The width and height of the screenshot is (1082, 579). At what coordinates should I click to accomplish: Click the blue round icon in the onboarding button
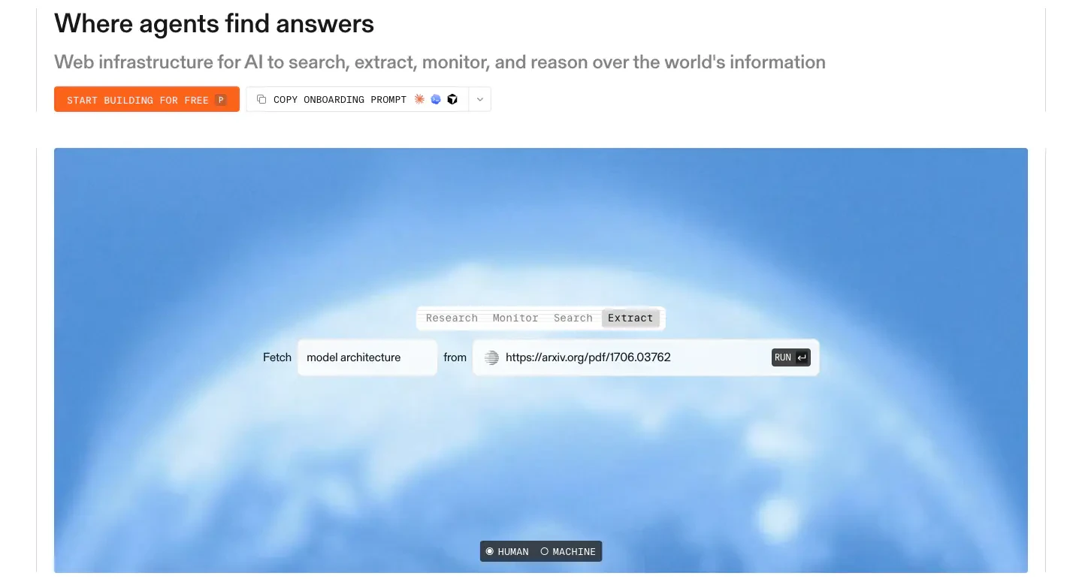click(436, 99)
